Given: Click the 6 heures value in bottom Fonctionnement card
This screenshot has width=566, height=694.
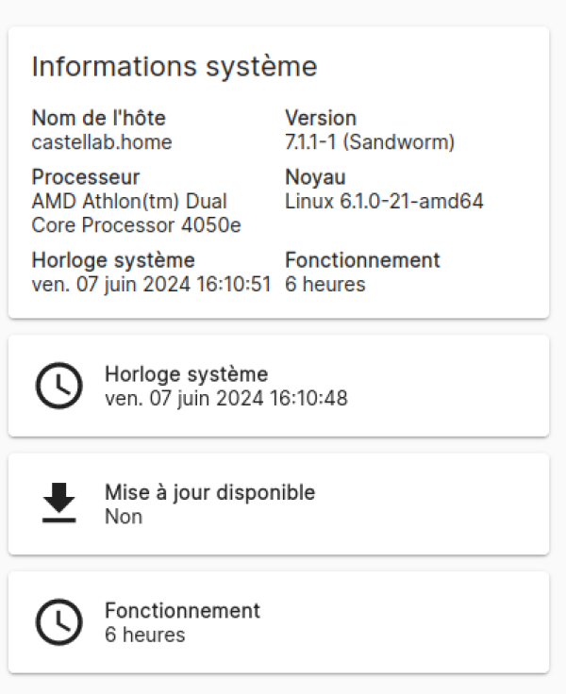Looking at the screenshot, I should [x=144, y=635].
